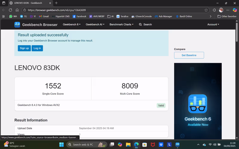239x149 pixels.
Task: Expand the Geekbench 6 dropdown menu
Action: click(71, 24)
